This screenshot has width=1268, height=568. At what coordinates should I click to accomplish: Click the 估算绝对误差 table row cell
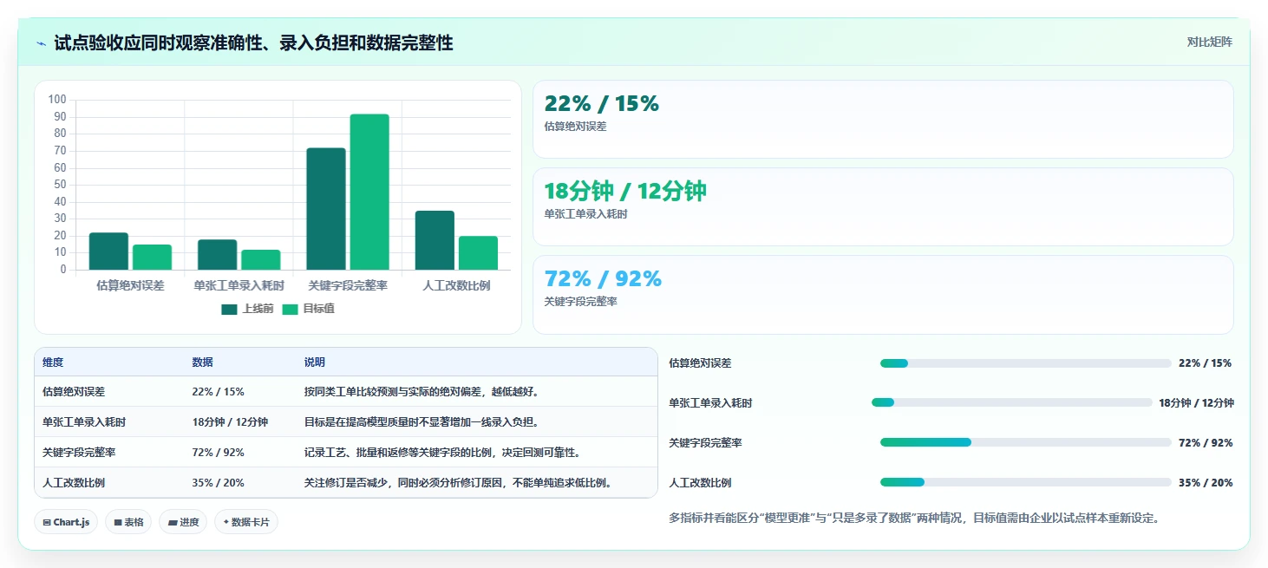click(x=74, y=392)
